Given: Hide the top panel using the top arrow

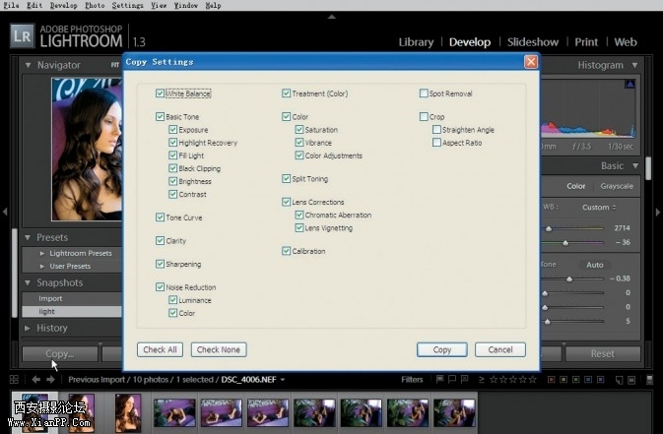Looking at the screenshot, I should click(331, 17).
